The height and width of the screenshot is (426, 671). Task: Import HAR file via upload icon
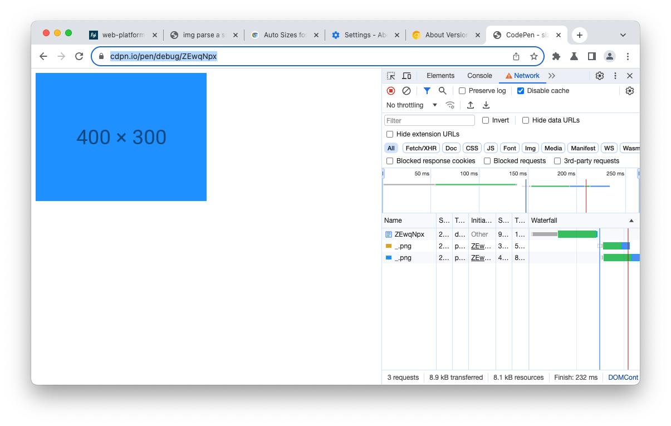click(x=471, y=105)
